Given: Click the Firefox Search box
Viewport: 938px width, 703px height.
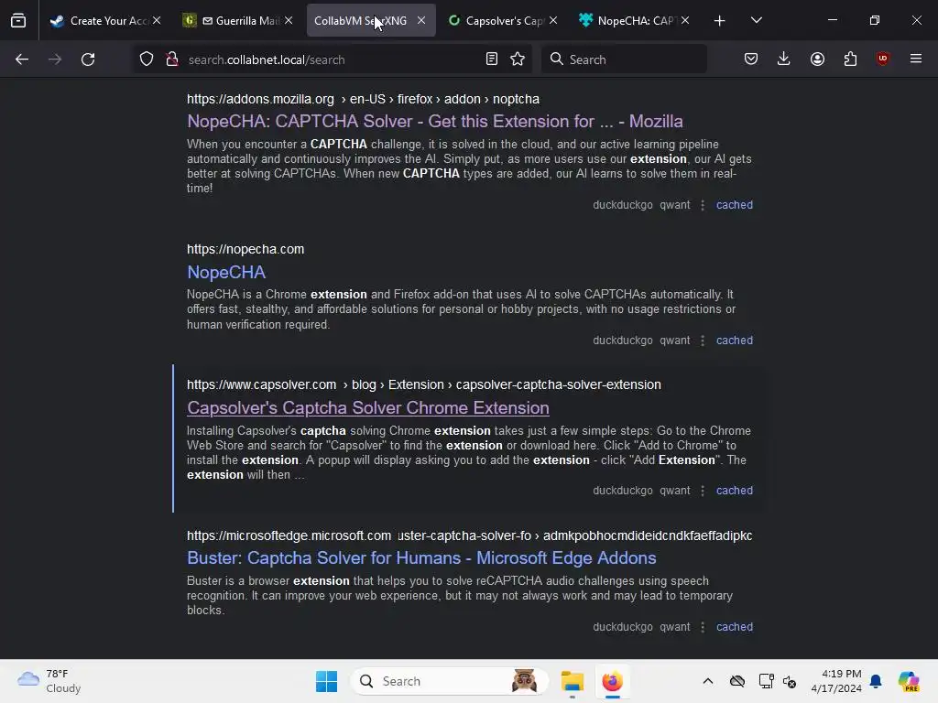Looking at the screenshot, I should click(x=624, y=59).
